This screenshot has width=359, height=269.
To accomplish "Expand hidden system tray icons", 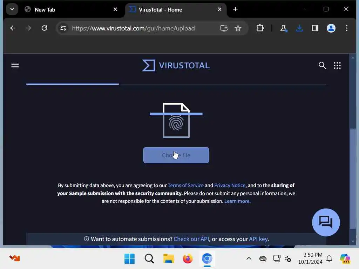I will point(249,259).
